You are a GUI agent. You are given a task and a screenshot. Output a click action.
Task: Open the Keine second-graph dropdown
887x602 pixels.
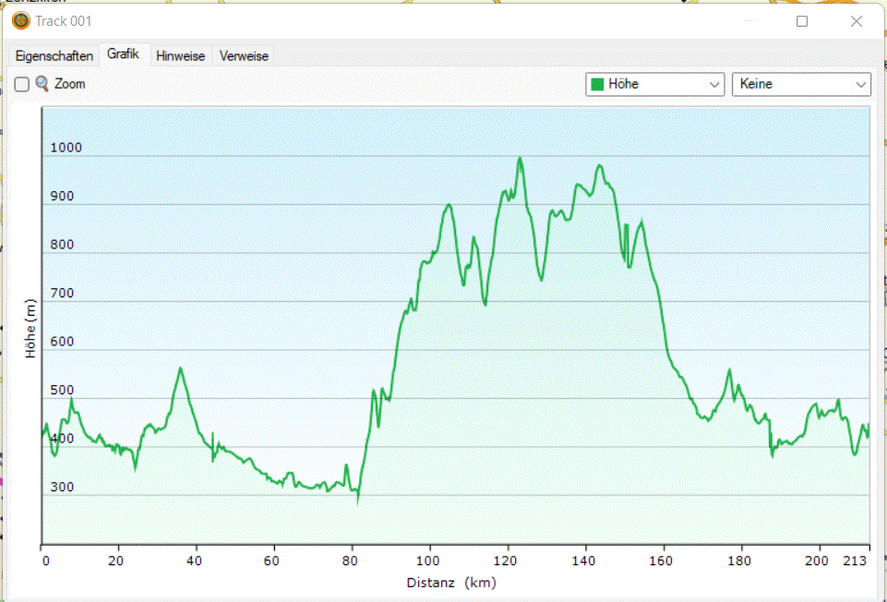pos(800,84)
